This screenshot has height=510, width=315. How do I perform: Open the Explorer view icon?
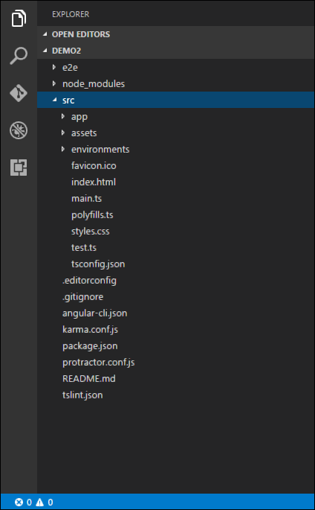pyautogui.click(x=19, y=18)
